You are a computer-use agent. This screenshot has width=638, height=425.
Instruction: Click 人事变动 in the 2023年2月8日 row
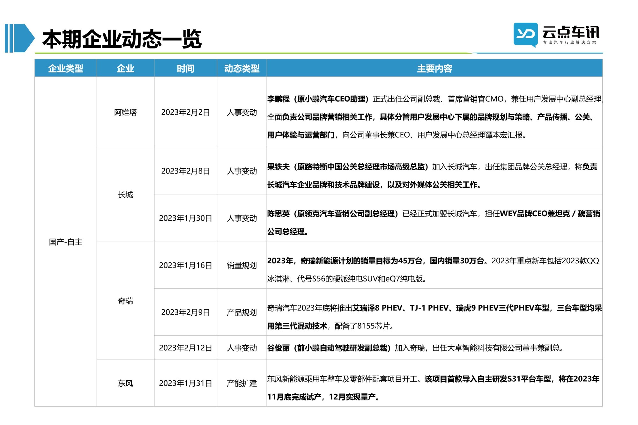(x=242, y=171)
